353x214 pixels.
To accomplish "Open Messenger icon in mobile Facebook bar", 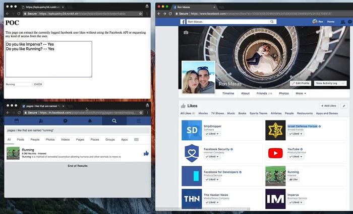I will tap(66, 121).
